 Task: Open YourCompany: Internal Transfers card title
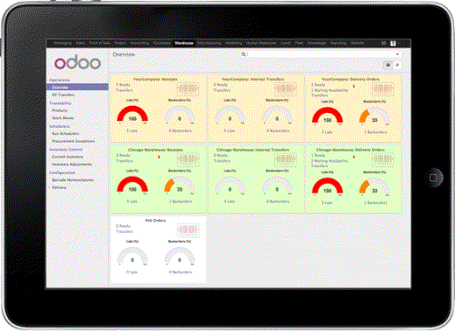click(253, 79)
